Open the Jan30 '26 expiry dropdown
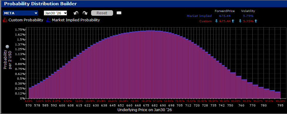287x114 pixels. point(55,13)
